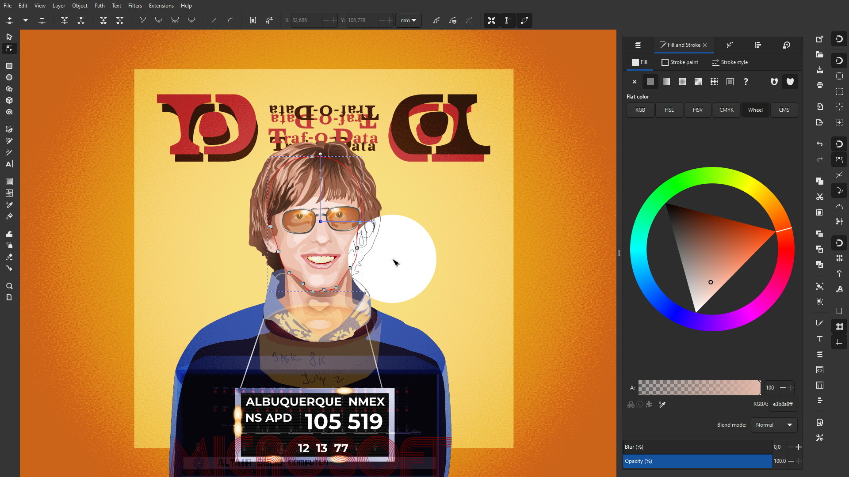Image resolution: width=849 pixels, height=477 pixels.
Task: Select the Gradient tool
Action: pos(9,182)
